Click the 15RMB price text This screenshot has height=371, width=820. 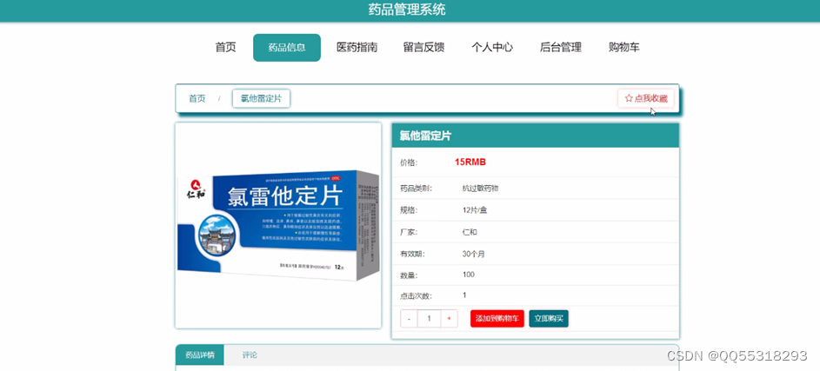(470, 162)
